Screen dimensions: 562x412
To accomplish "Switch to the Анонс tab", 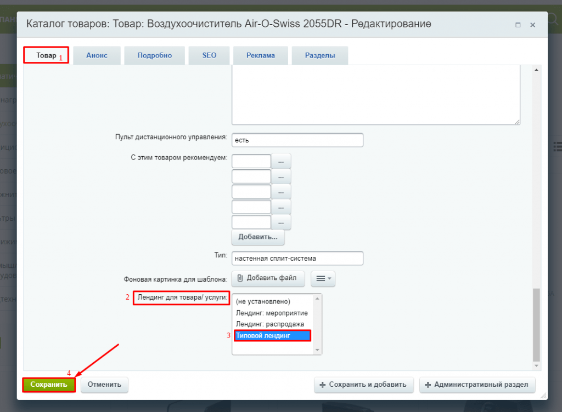I will 97,55.
